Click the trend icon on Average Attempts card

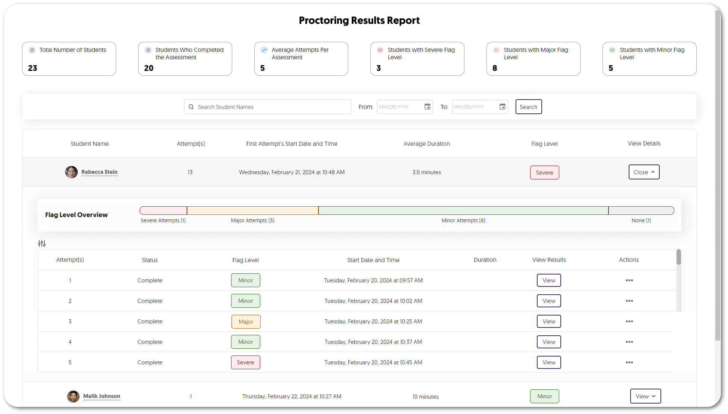pos(264,50)
